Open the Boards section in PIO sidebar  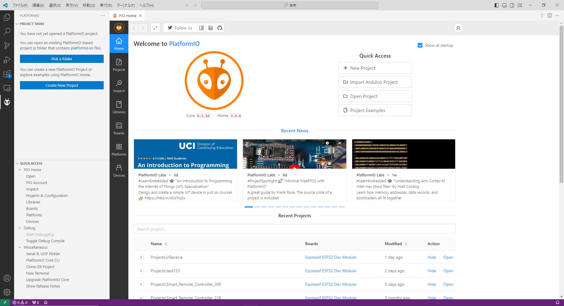coord(119,128)
